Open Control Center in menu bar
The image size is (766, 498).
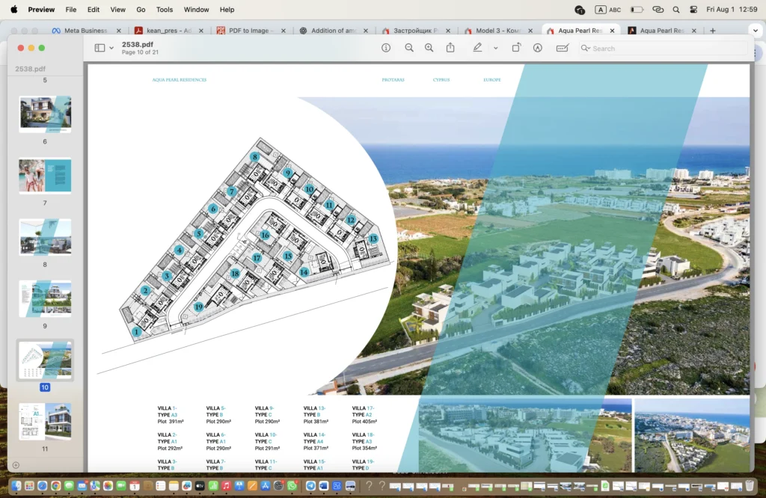(693, 9)
